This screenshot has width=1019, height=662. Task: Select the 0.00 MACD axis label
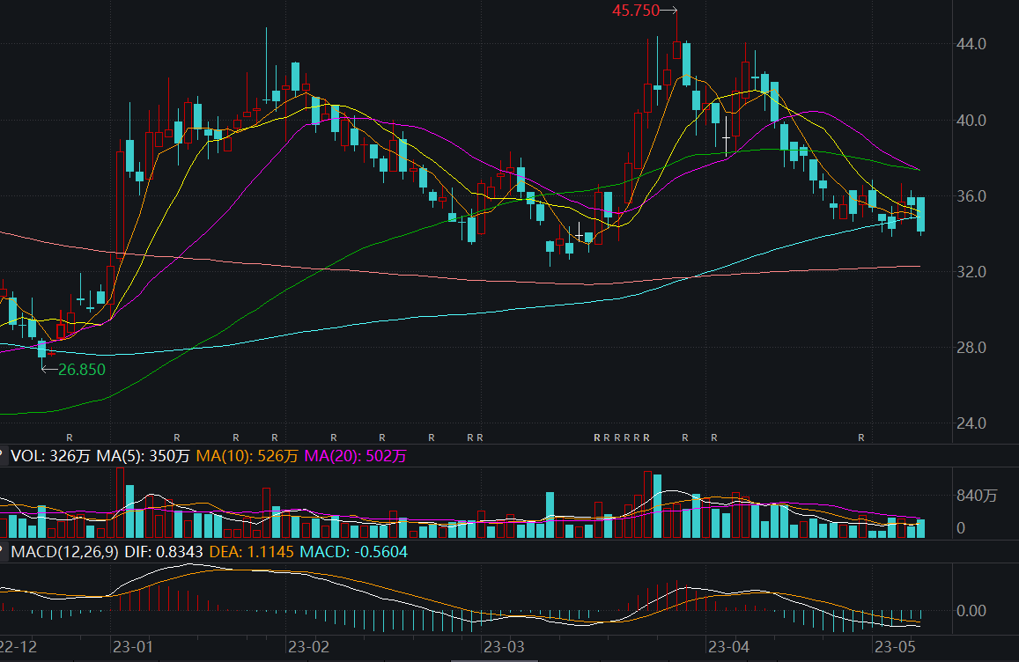coord(971,611)
